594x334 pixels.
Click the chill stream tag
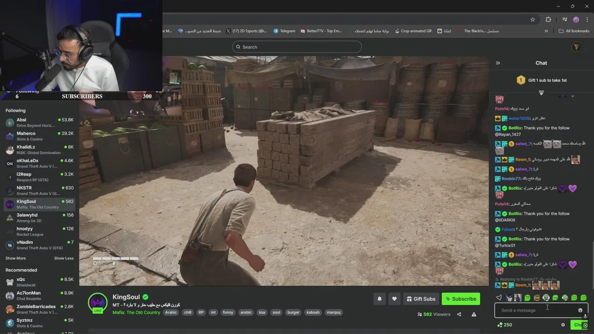[x=187, y=312]
